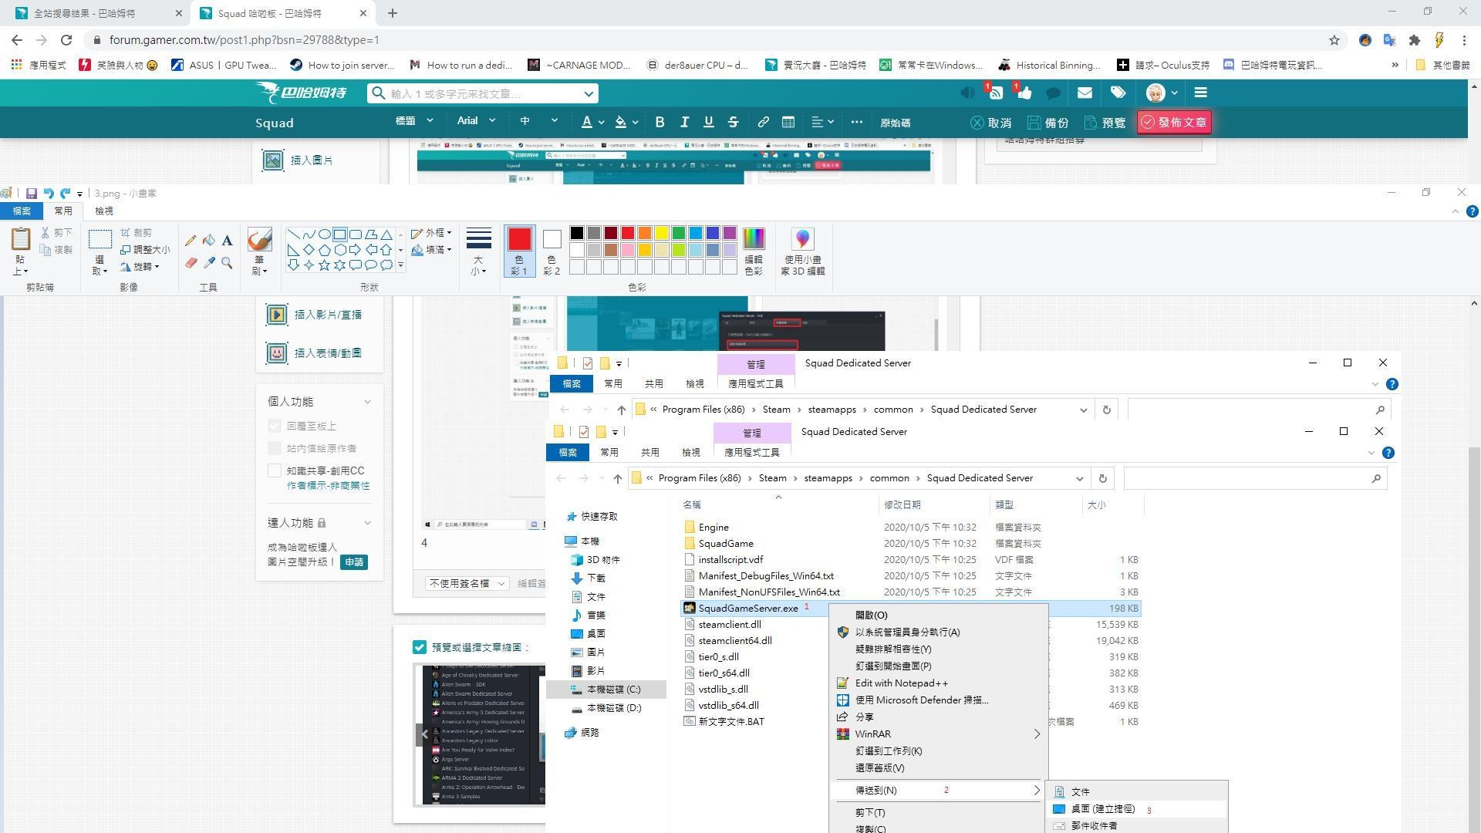Toggle bold formatting in forum editor
Image resolution: width=1481 pixels, height=833 pixels.
point(660,122)
